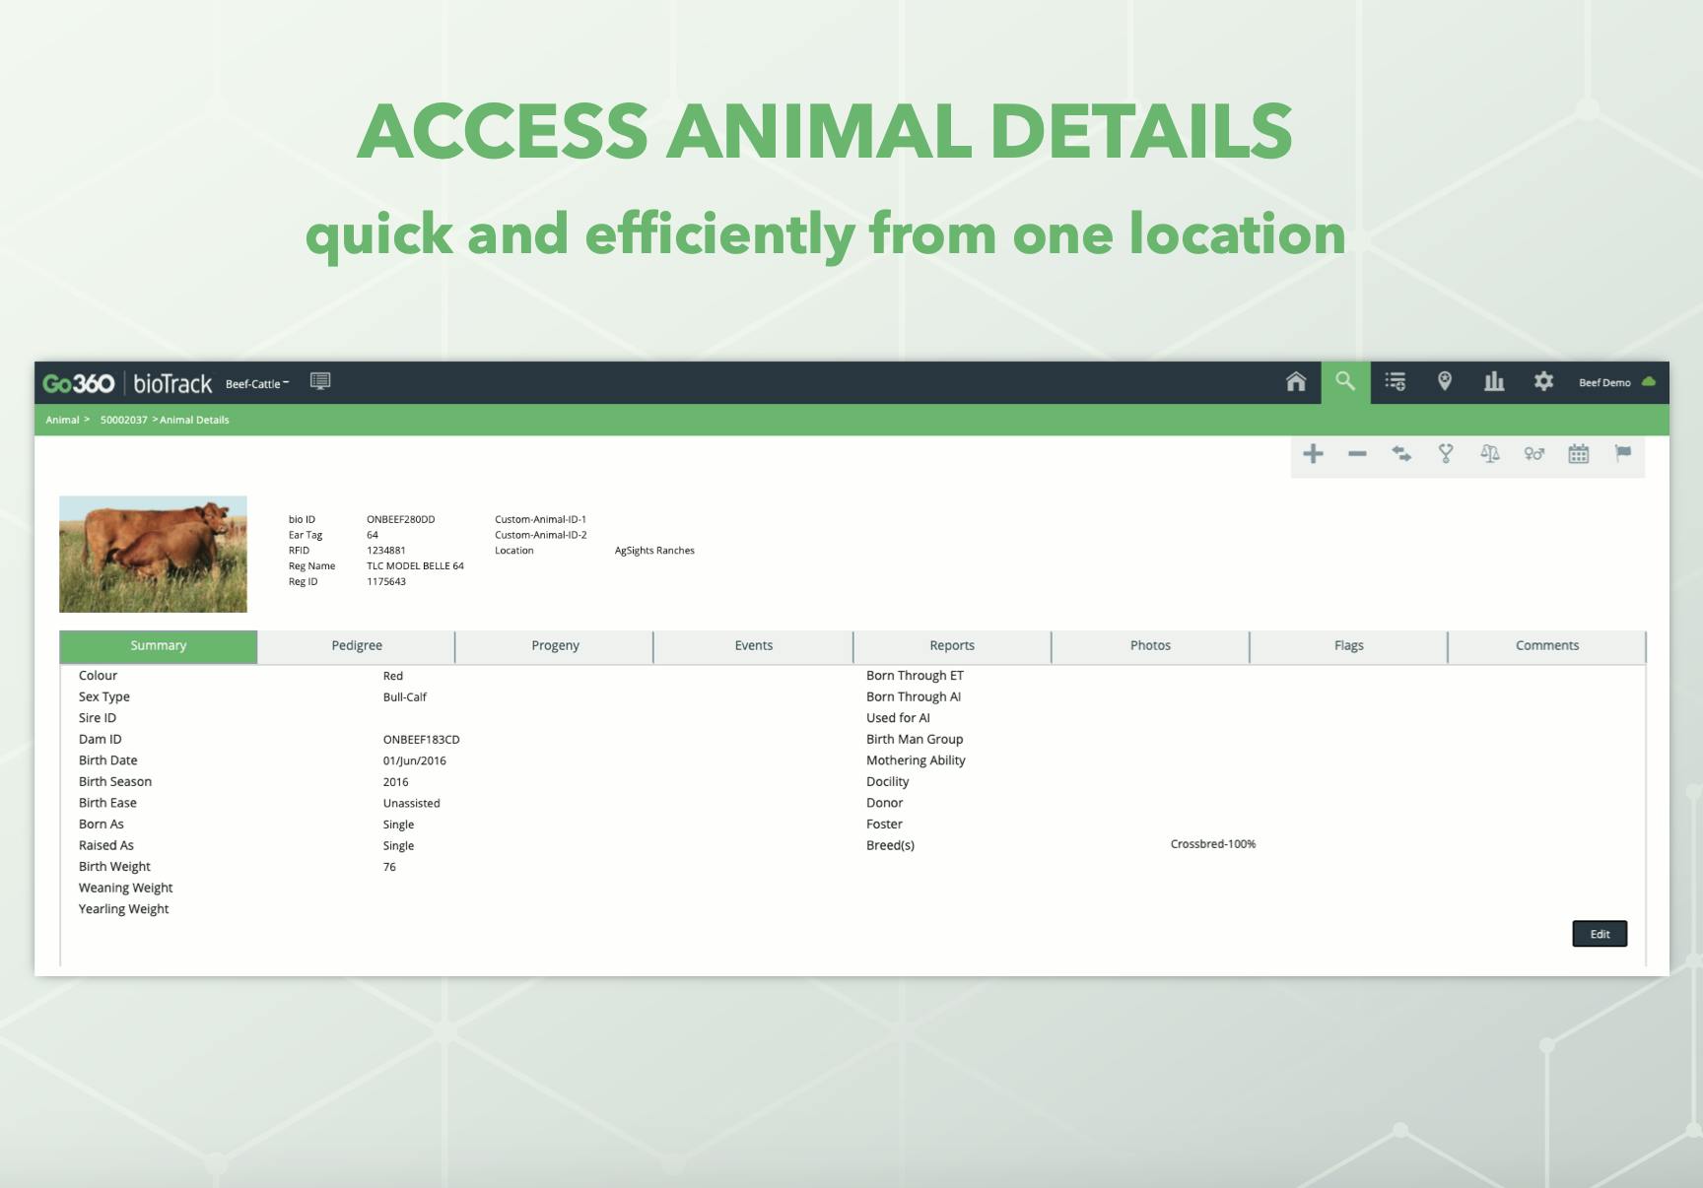Screen dimensions: 1703x1188
Task: Open the calendar event icon
Action: [x=1579, y=454]
